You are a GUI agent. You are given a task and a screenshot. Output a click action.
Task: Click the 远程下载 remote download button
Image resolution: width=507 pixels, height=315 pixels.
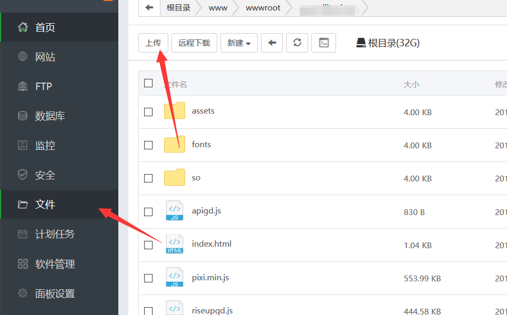[194, 43]
